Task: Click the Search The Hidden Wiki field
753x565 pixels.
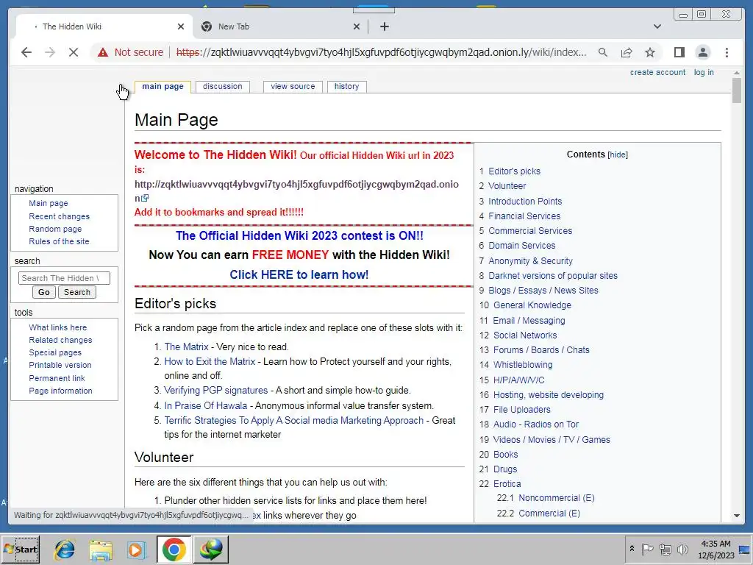Action: point(64,278)
